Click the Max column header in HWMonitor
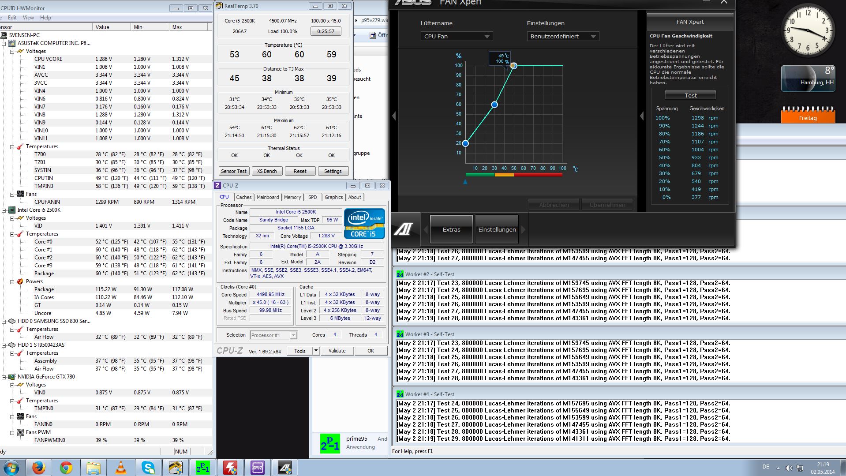 pyautogui.click(x=189, y=27)
